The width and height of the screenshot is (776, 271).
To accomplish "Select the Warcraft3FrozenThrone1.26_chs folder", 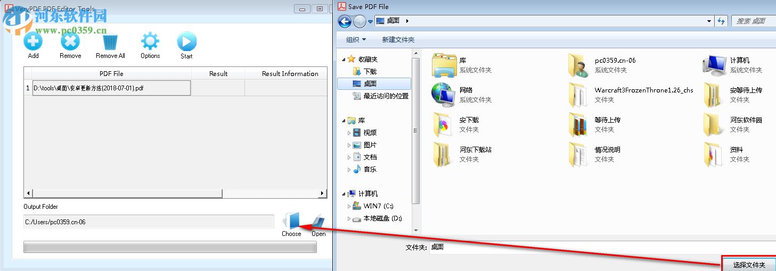I will [x=578, y=95].
